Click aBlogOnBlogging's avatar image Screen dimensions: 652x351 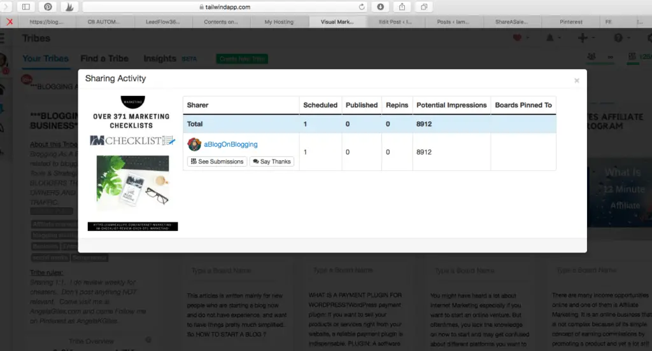click(x=194, y=144)
